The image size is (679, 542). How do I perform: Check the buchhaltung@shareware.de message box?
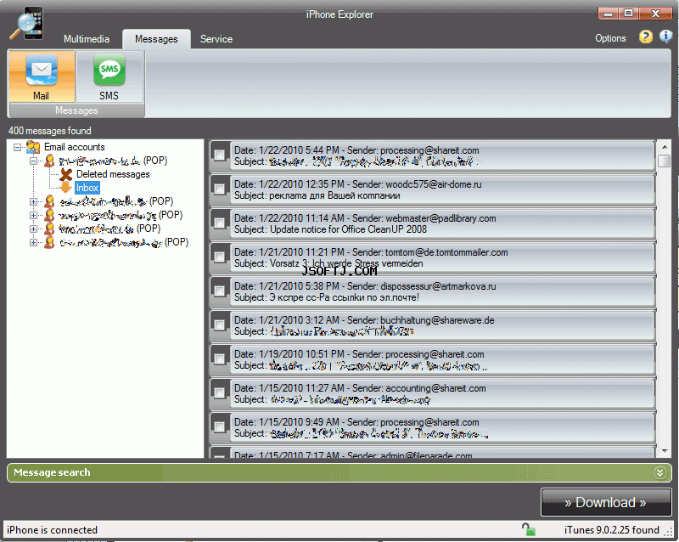click(220, 325)
